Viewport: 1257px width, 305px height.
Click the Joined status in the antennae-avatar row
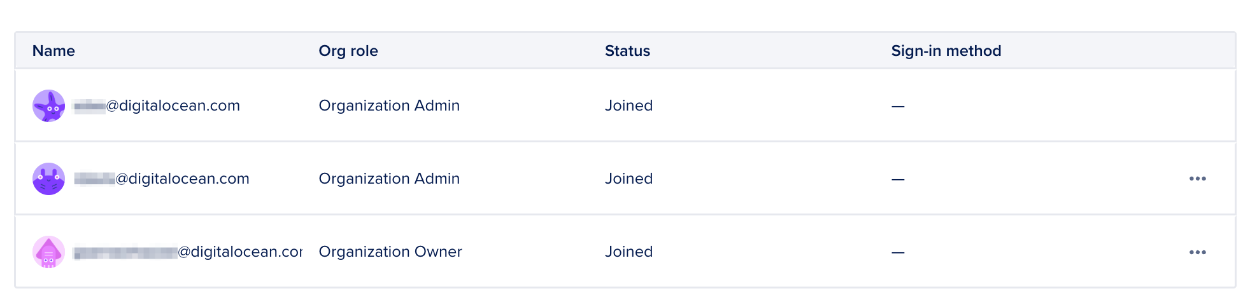click(x=628, y=179)
